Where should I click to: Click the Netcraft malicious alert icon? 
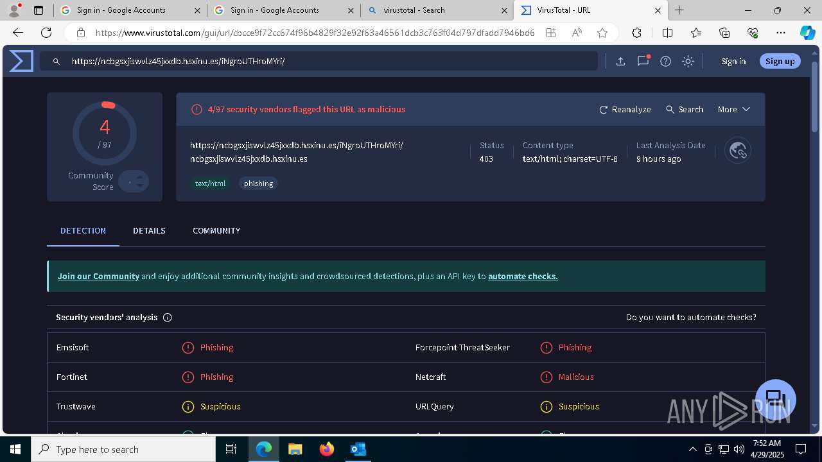pos(546,377)
